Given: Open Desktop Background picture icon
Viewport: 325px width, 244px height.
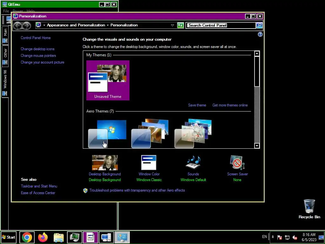Looking at the screenshot, I should (105, 163).
